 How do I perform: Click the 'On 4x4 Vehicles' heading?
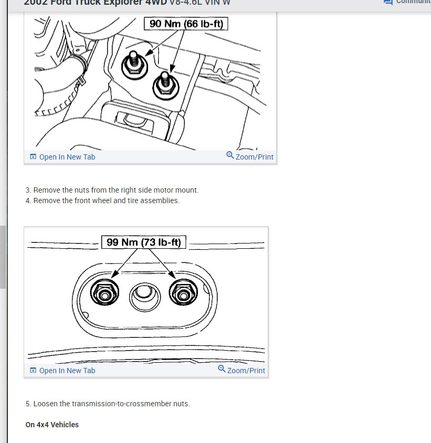52,425
